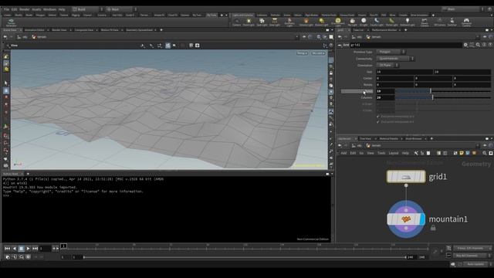Image resolution: width=494 pixels, height=278 pixels.
Task: Click the Stereo Camera shelf tool
Action: pos(425,22)
